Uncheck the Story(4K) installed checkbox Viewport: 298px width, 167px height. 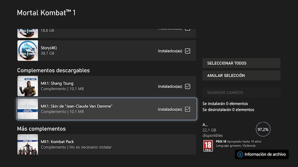(x=187, y=51)
